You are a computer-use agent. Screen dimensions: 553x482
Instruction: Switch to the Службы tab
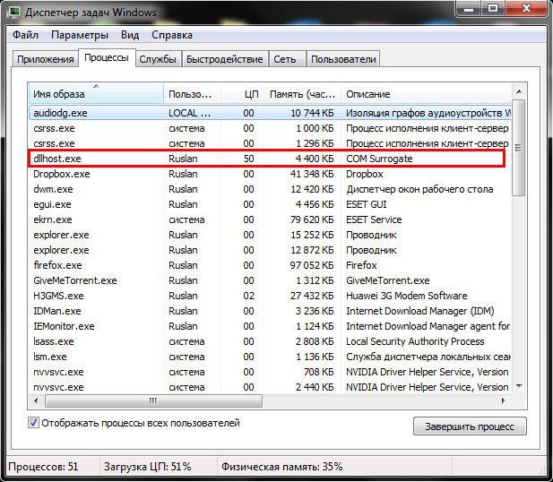158,59
